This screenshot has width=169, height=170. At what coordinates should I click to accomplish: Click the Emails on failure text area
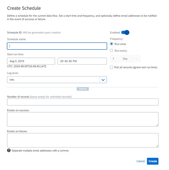tap(83, 140)
